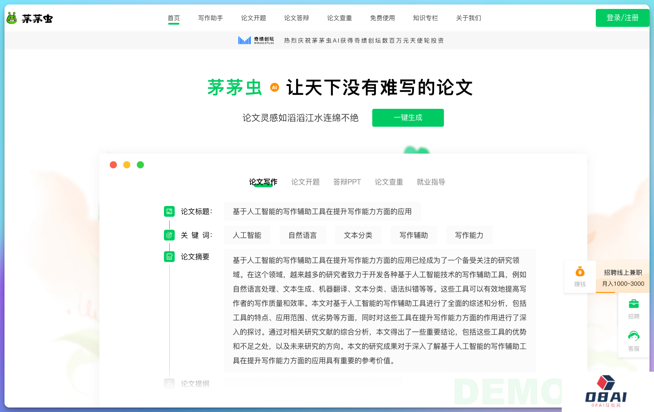This screenshot has width=654, height=412.
Task: Open the angel investment announcement banner text
Action: pos(364,40)
